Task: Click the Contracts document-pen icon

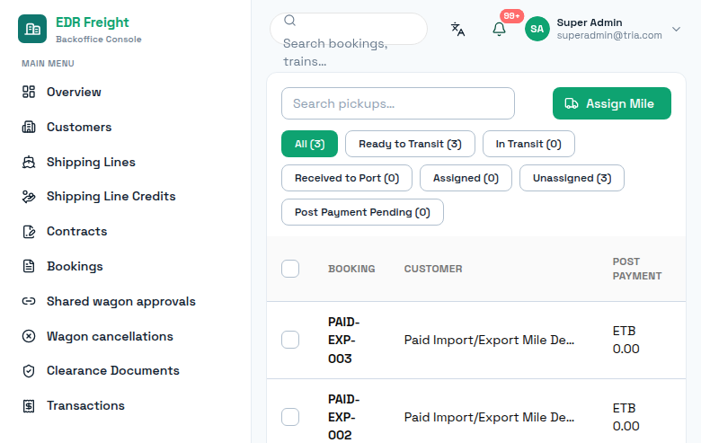Action: 29,232
